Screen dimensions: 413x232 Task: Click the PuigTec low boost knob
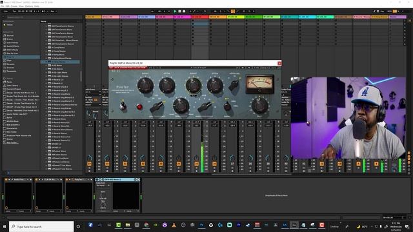tap(145, 85)
